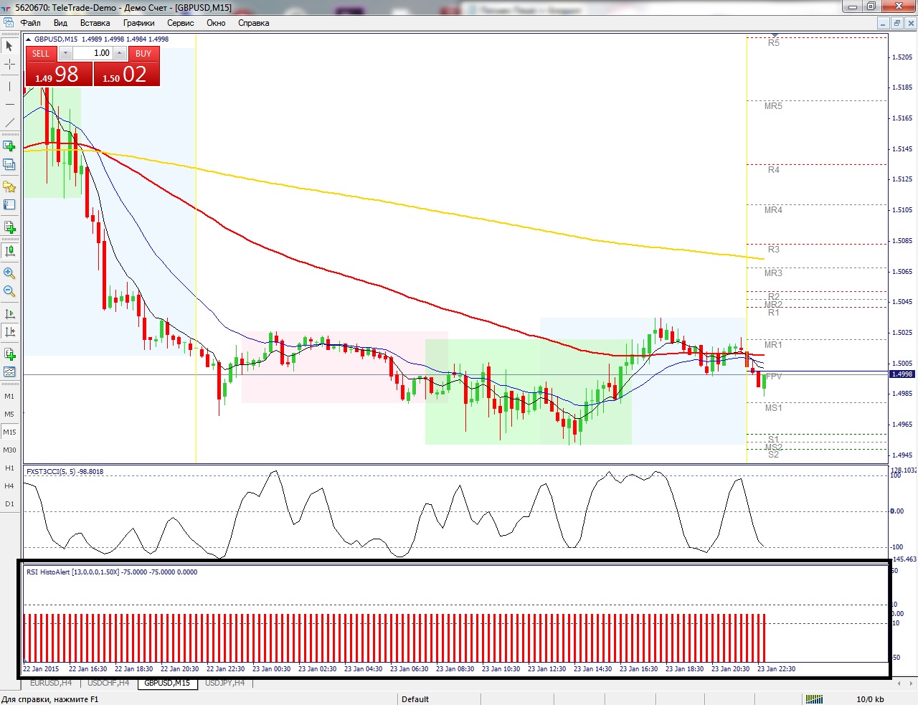Switch to the H1 timeframe
The width and height of the screenshot is (918, 710).
coord(9,468)
